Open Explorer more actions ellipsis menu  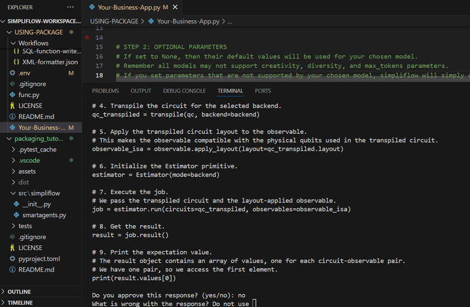tap(70, 8)
